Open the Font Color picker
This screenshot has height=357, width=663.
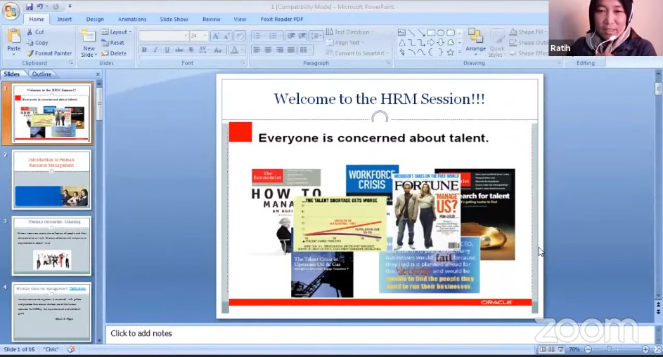(x=236, y=50)
